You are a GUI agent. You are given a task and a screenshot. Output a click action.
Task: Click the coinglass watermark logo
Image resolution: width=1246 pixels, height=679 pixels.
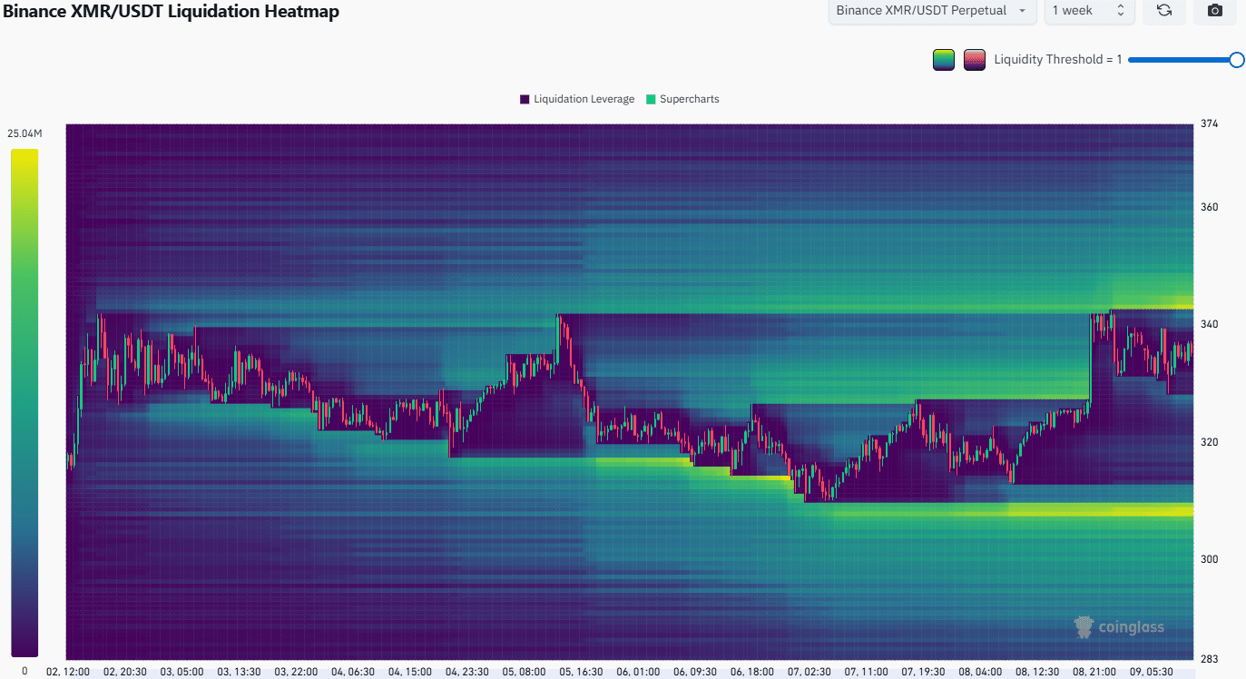(1118, 626)
